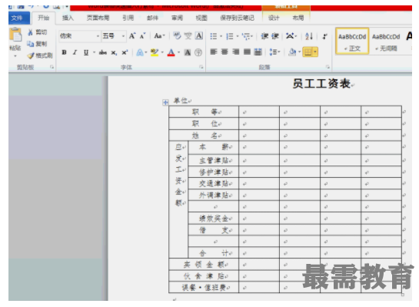Screen dimensions: 419x307
Task: Toggle underline formatting
Action: point(86,52)
